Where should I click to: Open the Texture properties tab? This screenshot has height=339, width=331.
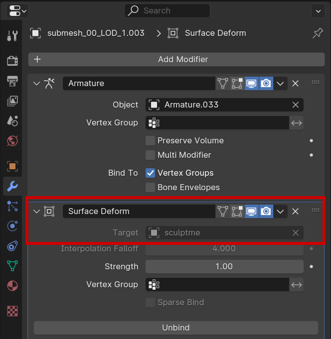click(x=12, y=311)
